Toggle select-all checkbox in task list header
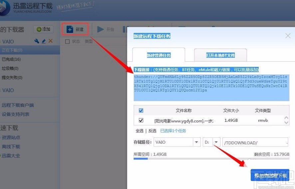295x189 pixels. [67, 41]
